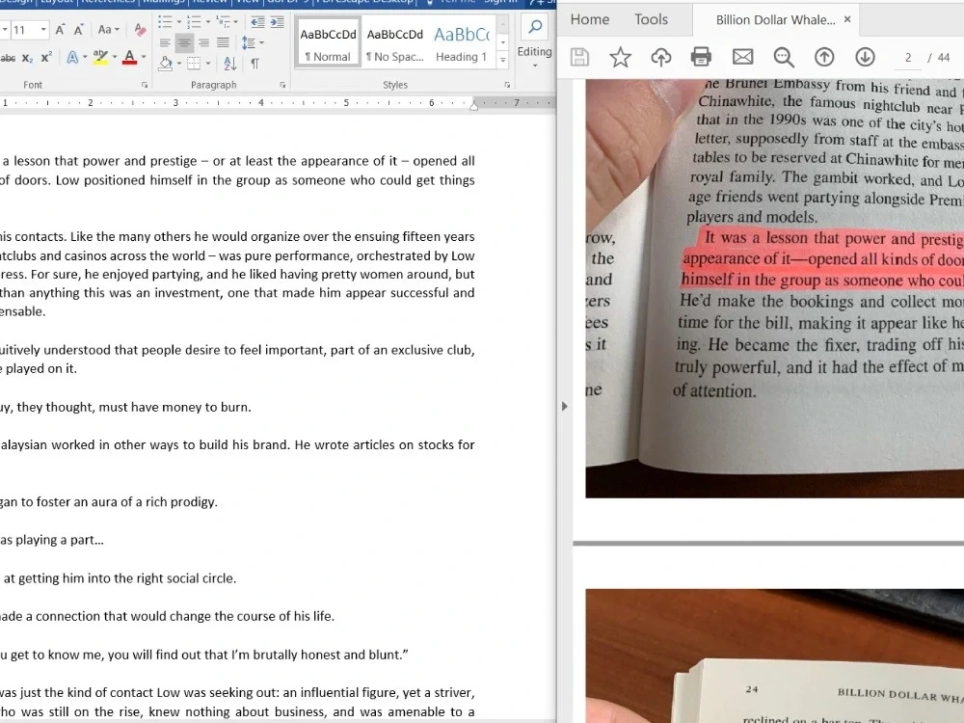This screenshot has width=964, height=723.
Task: Apply yellow text highlight color
Action: point(100,57)
